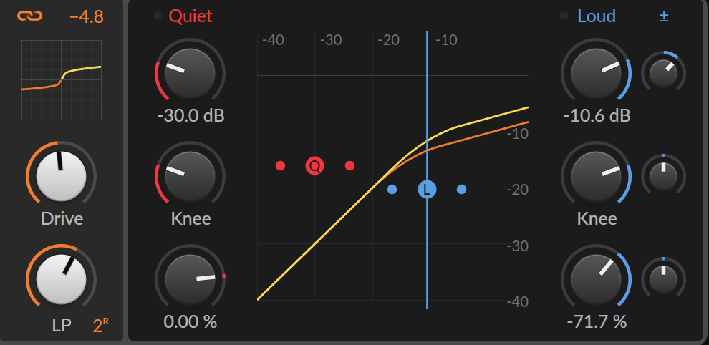The width and height of the screenshot is (709, 345).
Task: Click the red dot right of Q
Action: point(349,165)
